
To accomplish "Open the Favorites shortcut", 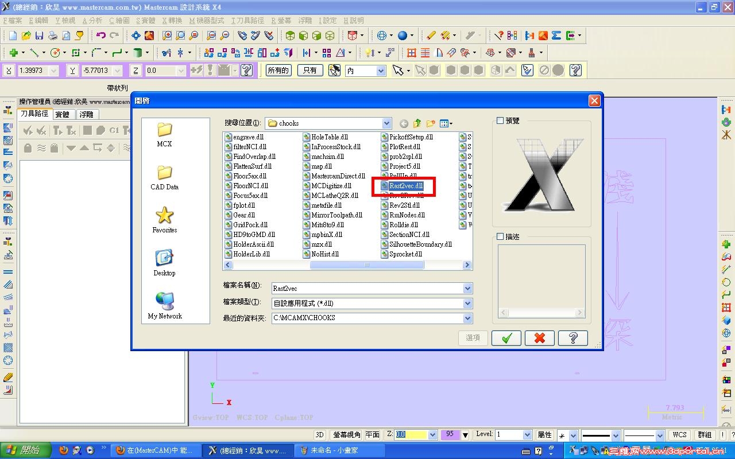I will [164, 221].
